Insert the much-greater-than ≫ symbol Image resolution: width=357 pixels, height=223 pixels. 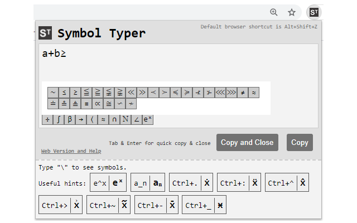[142, 93]
